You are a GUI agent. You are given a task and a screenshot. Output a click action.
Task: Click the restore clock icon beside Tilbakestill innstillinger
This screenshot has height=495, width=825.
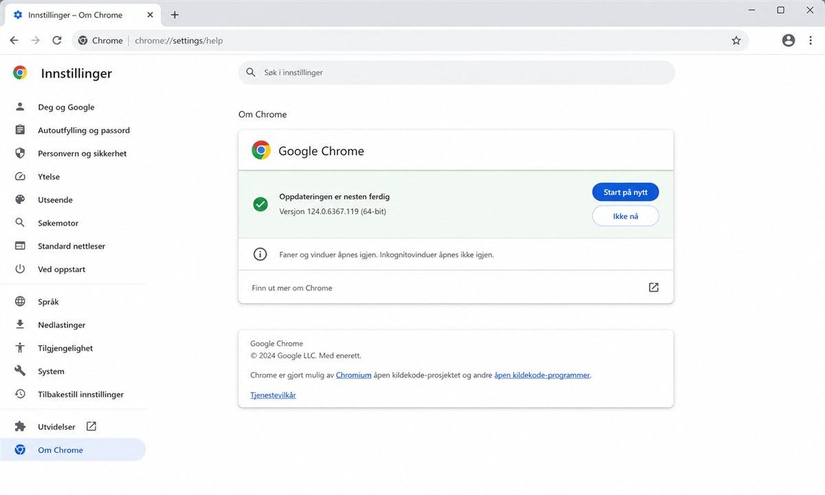[20, 395]
